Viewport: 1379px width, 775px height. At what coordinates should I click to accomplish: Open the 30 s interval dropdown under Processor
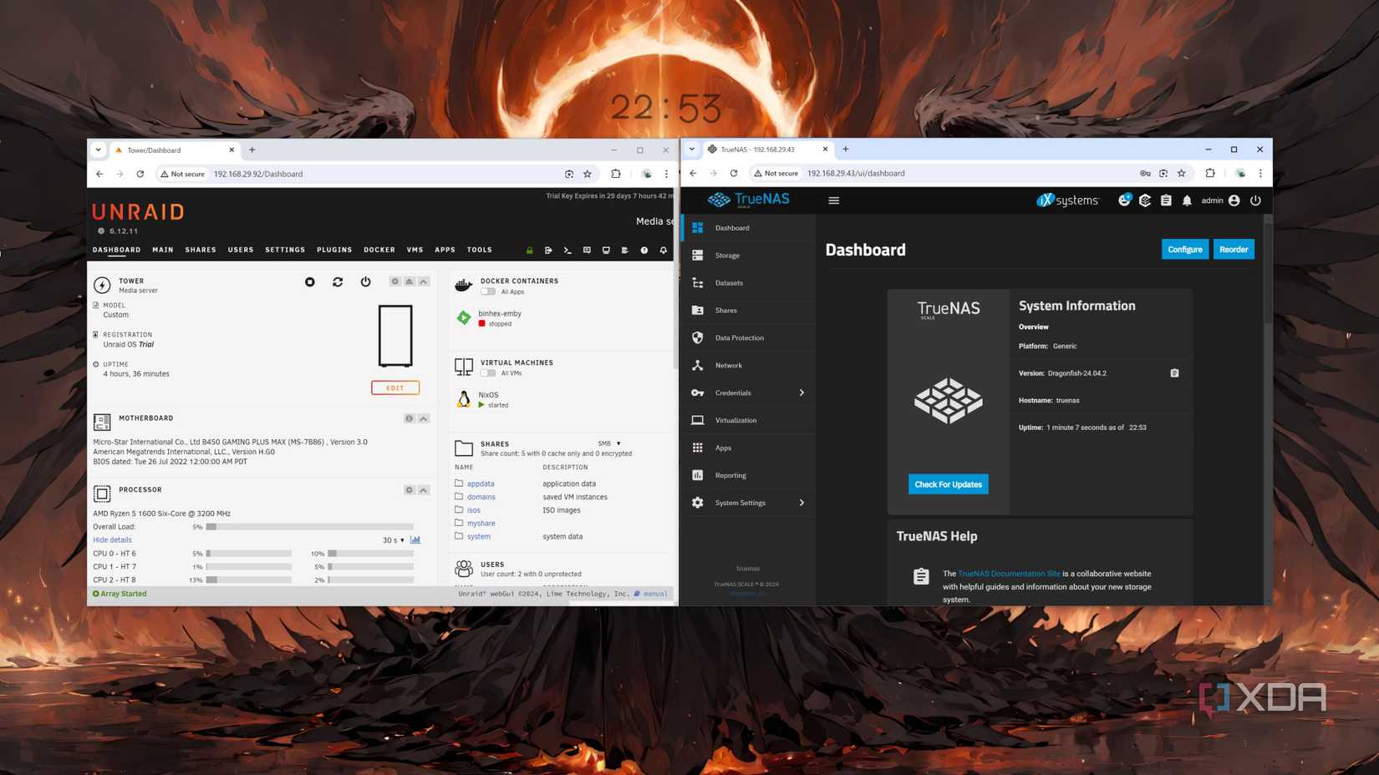(x=392, y=539)
